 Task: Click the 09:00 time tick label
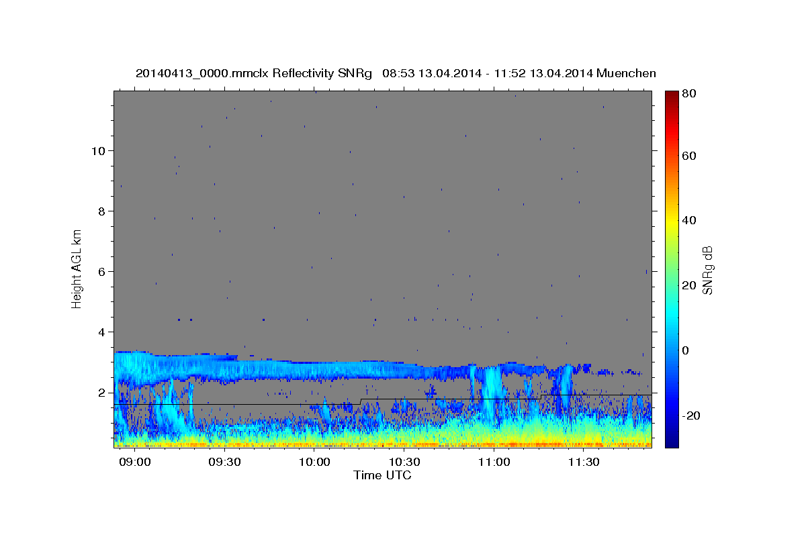(135, 462)
